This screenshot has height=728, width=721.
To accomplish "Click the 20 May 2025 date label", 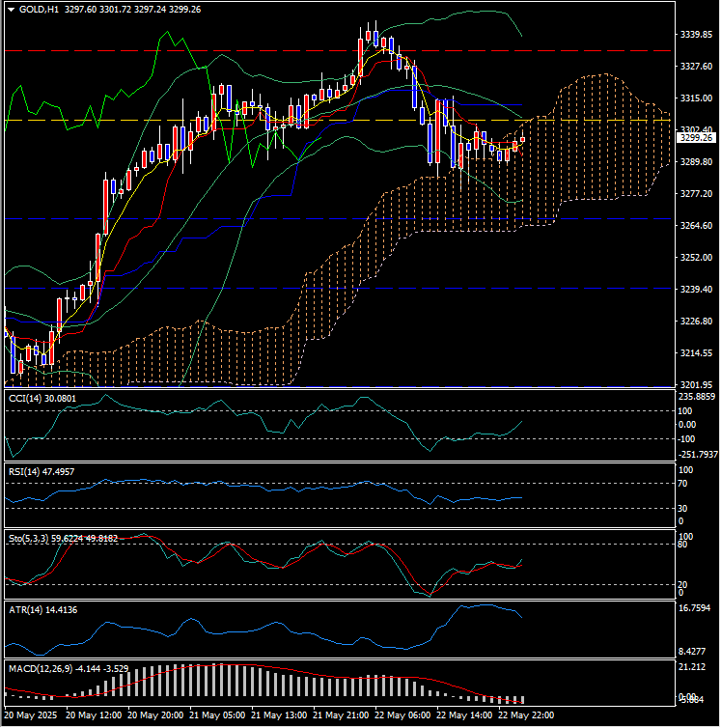I will (32, 716).
